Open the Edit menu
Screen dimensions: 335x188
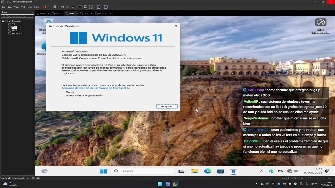pos(10,7)
